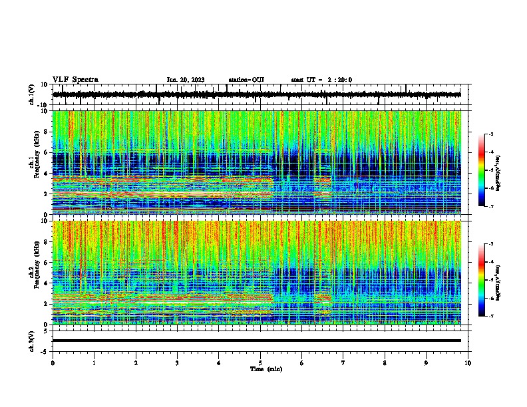Click the ch.2 colorbar log(PSD) unit label
The height and width of the screenshot is (407, 527).
point(498,283)
